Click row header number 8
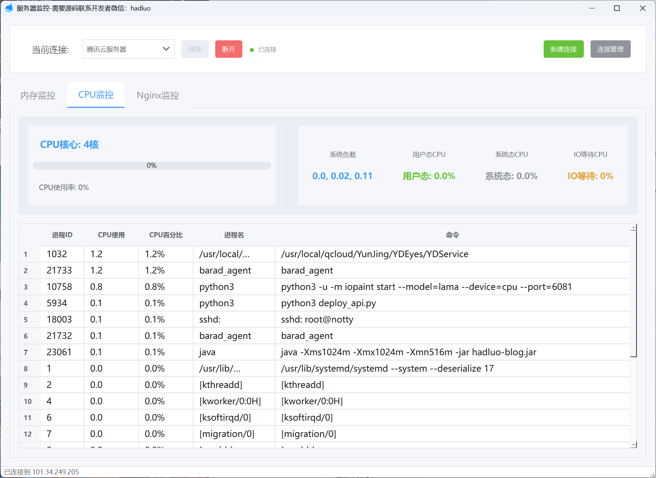 coord(30,368)
